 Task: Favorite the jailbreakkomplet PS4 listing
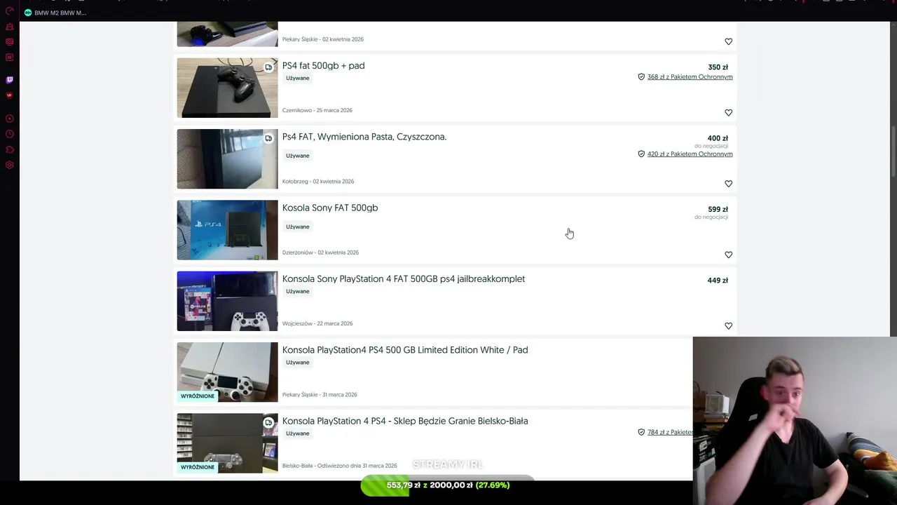[x=728, y=326]
